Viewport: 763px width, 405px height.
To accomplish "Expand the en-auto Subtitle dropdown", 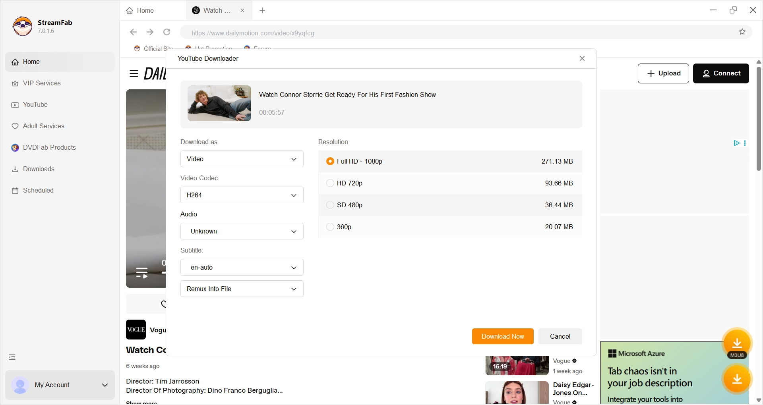I will pos(242,267).
